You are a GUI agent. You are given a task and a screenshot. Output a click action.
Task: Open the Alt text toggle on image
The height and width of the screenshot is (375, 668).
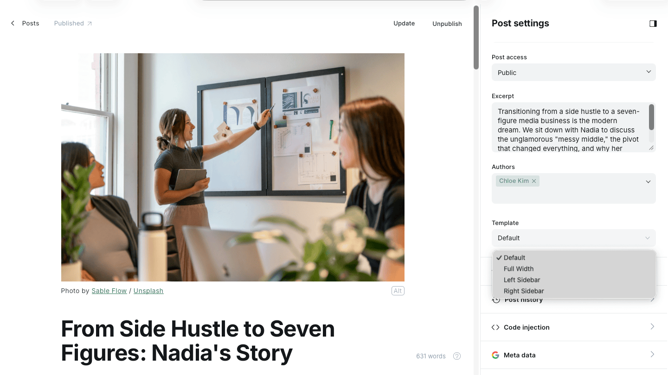[x=398, y=291]
